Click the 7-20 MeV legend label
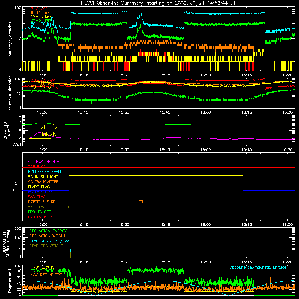 (x=40, y=92)
